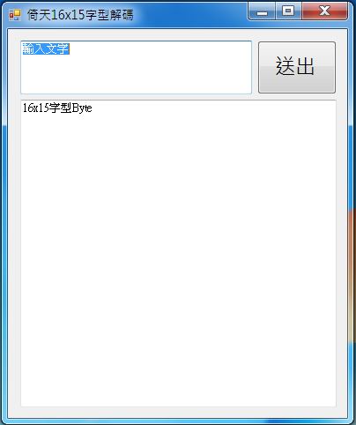Minimize the 倚天16x15字型解碼 window
356x425 pixels.
click(x=262, y=11)
